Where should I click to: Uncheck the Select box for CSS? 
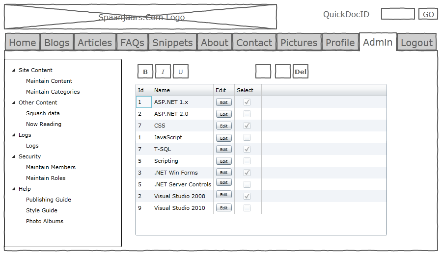tap(247, 126)
